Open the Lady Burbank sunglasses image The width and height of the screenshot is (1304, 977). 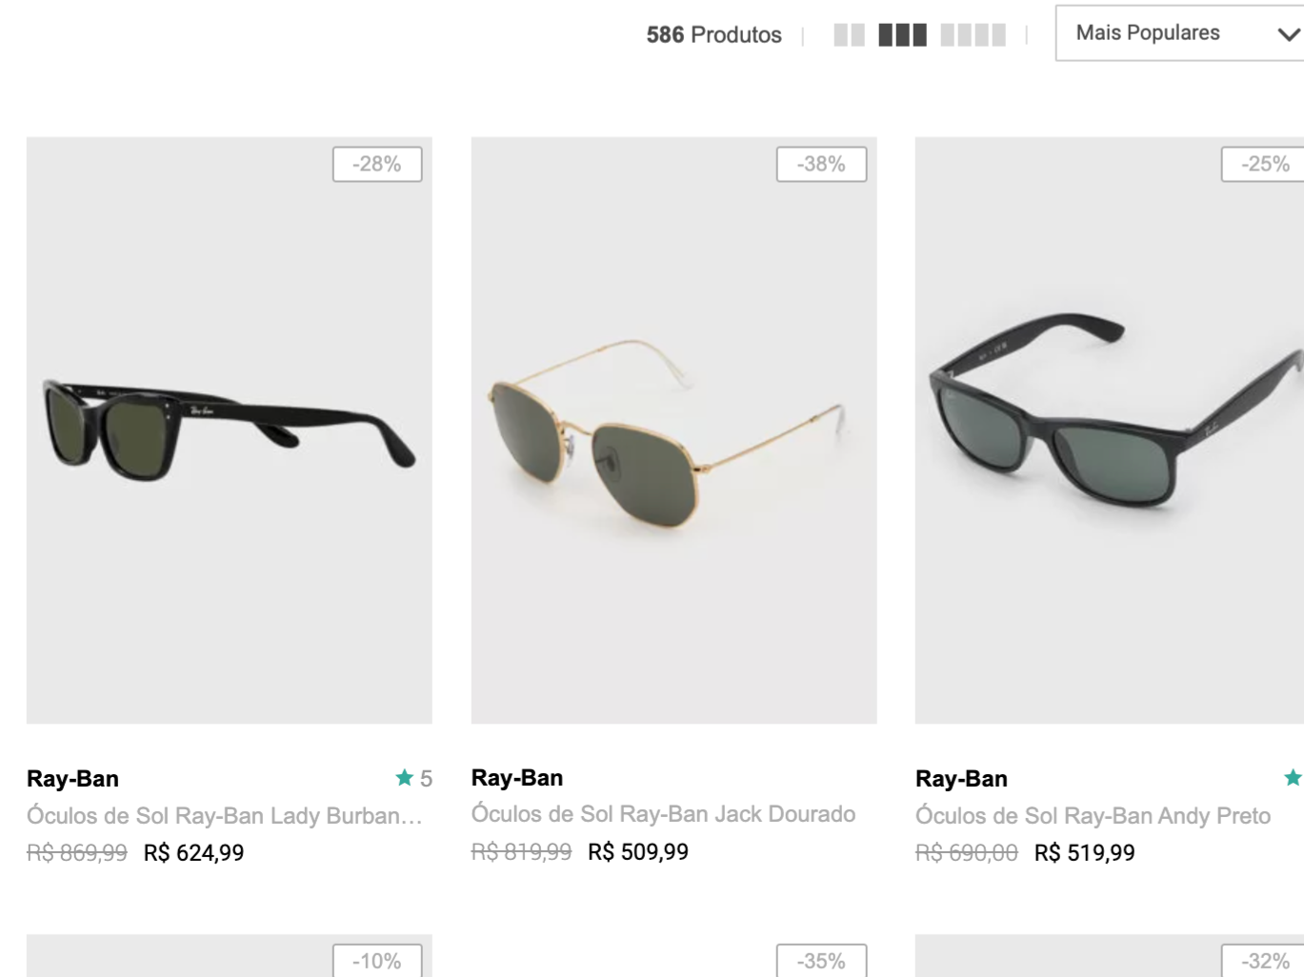point(230,430)
